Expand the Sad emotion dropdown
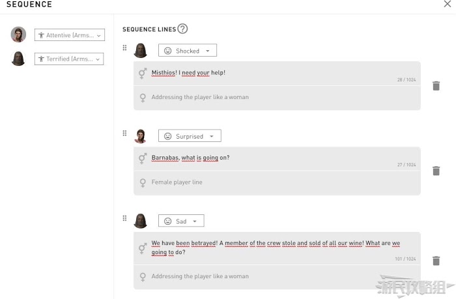 tap(181, 221)
